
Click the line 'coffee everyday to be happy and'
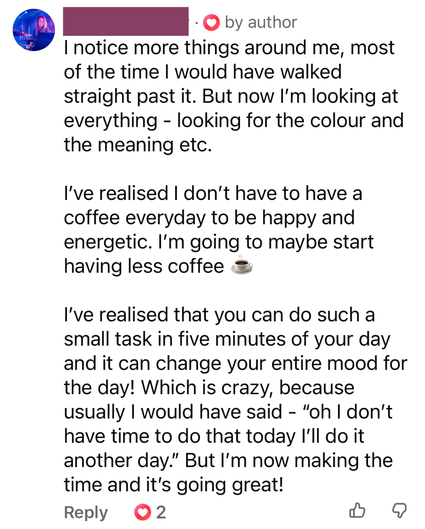pos(209,218)
